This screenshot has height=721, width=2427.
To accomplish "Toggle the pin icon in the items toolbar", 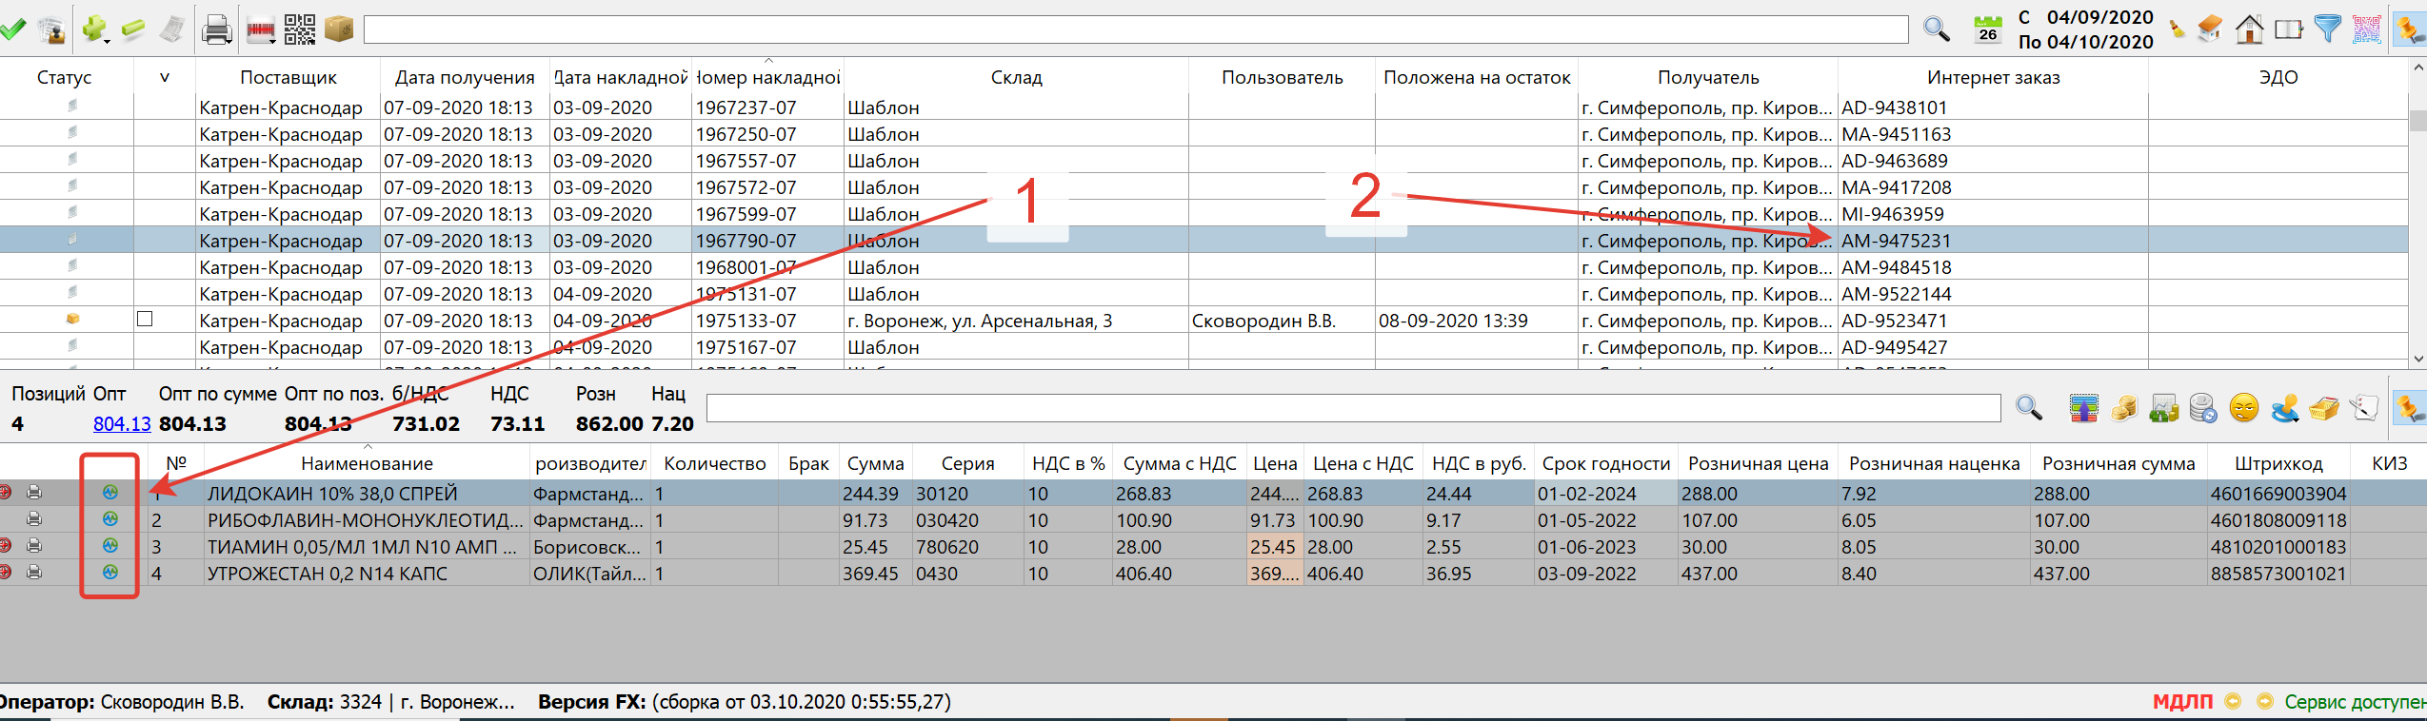I will point(2410,409).
